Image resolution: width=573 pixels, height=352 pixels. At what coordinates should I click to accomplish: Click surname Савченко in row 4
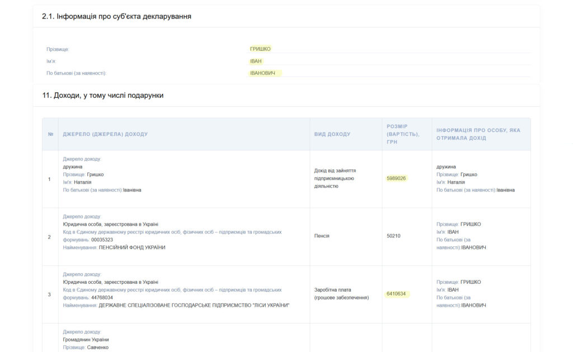tap(97, 348)
